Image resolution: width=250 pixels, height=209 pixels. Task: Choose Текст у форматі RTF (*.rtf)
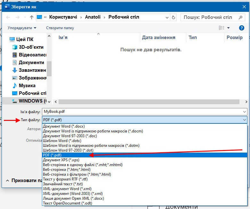(x=145, y=179)
